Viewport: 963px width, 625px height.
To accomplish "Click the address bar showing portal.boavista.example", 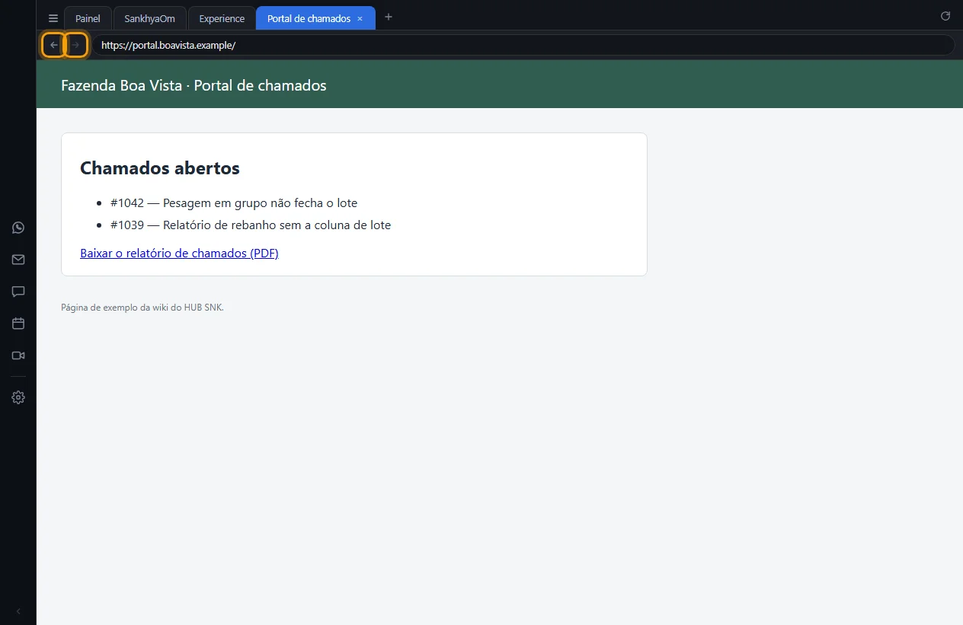I will (x=523, y=45).
